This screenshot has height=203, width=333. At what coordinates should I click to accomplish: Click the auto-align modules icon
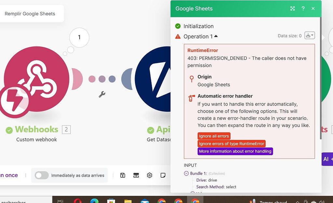point(136,175)
